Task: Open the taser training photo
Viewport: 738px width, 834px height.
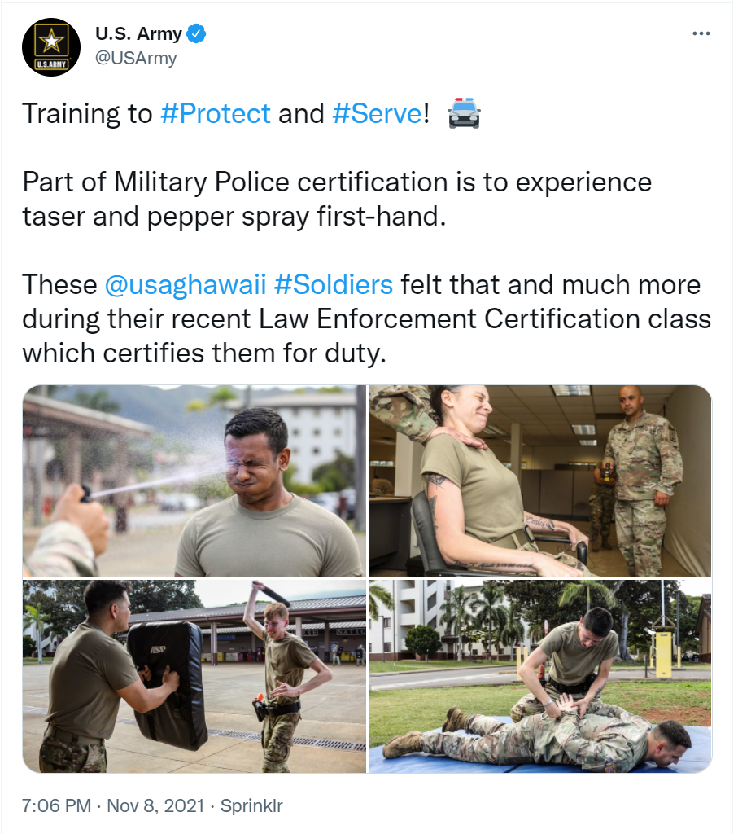Action: coord(539,481)
